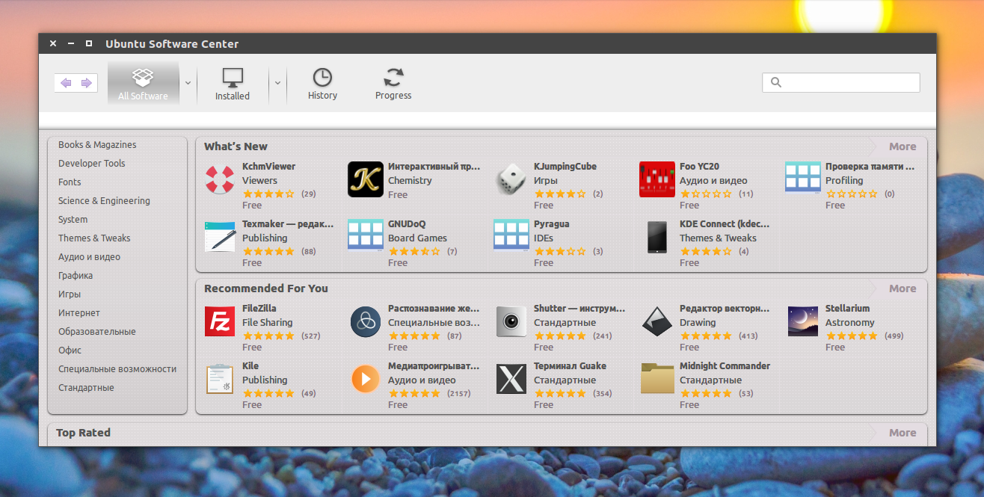Select the Texmaker publishing app icon
984x497 pixels.
coord(219,237)
